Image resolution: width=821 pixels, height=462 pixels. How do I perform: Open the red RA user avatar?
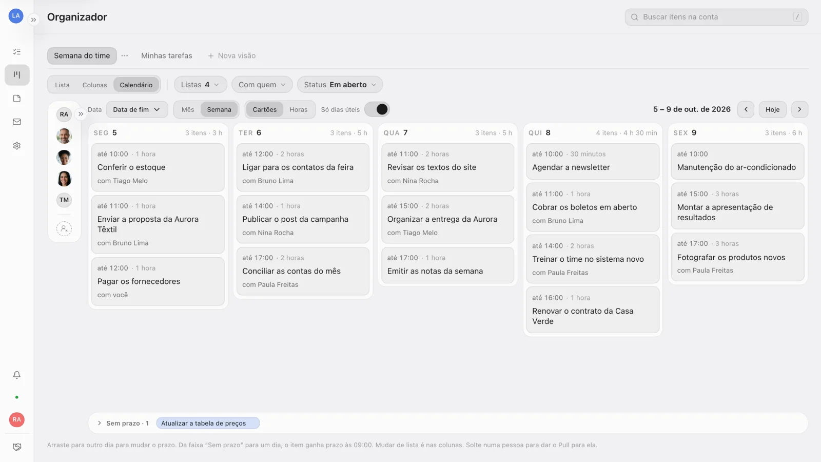(17, 419)
